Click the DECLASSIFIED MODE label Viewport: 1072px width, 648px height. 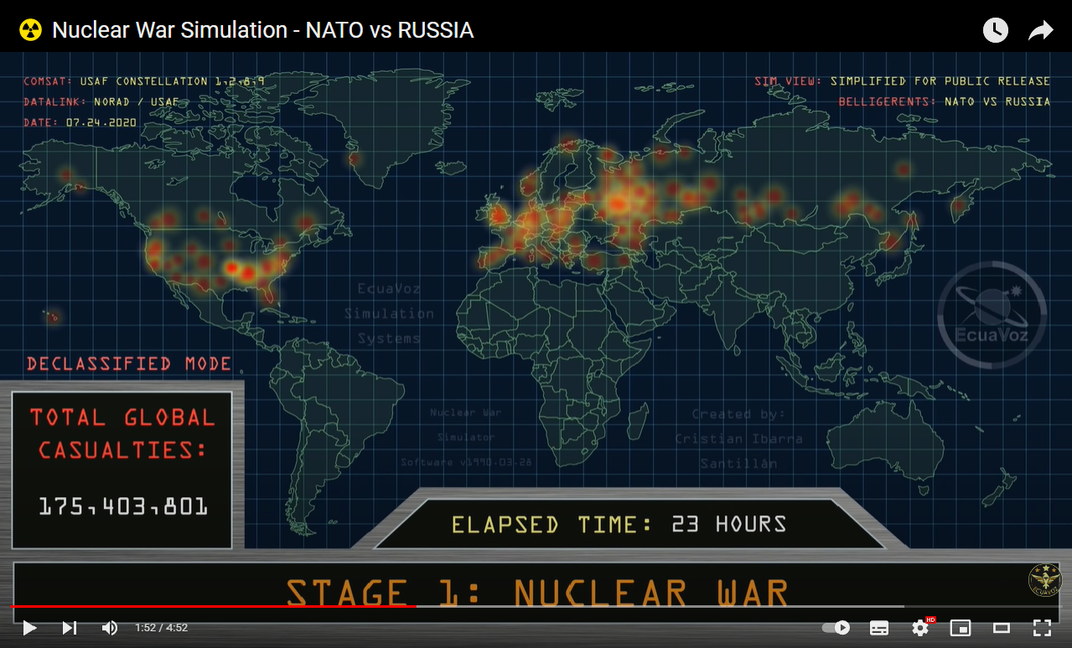[129, 364]
